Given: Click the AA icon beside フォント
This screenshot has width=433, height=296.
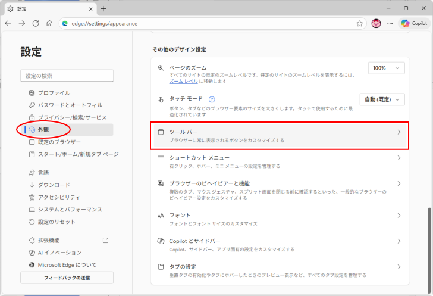Looking at the screenshot, I should coord(161,216).
